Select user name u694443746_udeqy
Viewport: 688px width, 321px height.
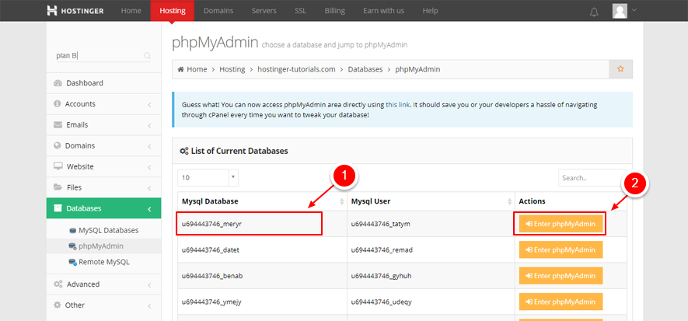pyautogui.click(x=381, y=302)
